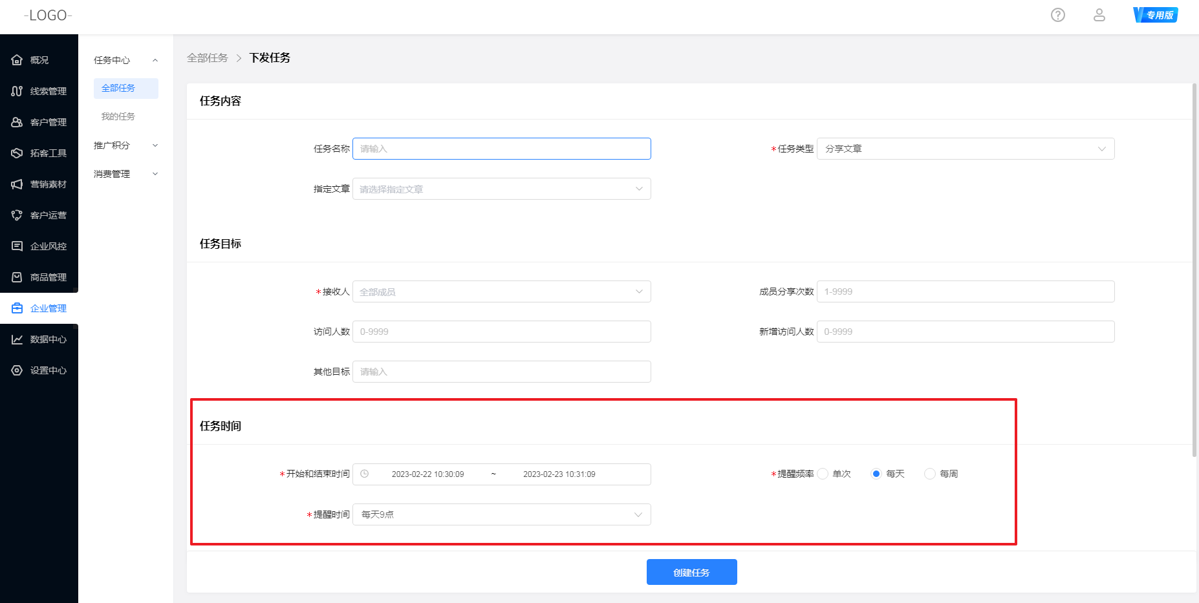Open 概况 home icon in sidebar
This screenshot has width=1199, height=603.
(17, 60)
